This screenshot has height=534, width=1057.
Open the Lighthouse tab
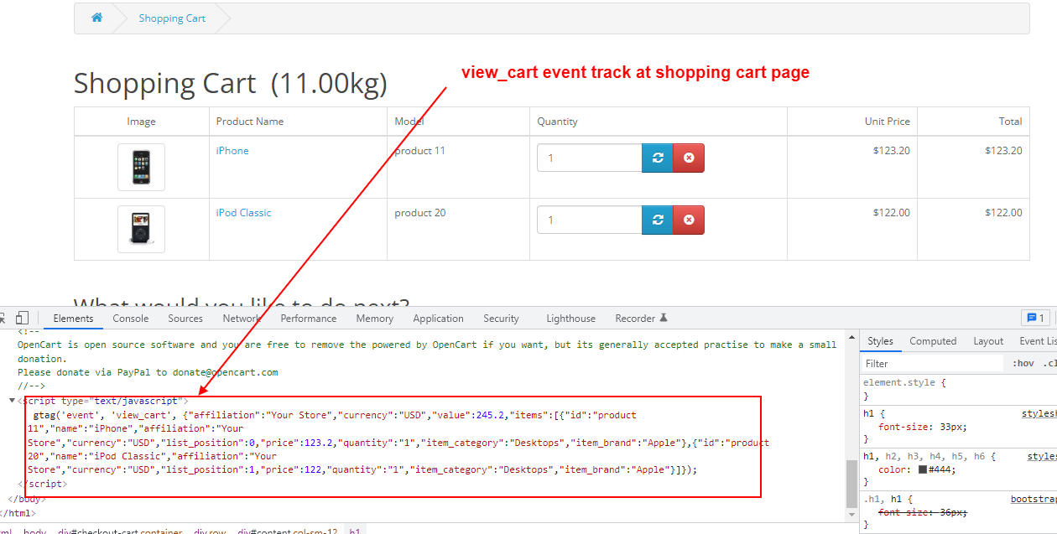tap(570, 319)
